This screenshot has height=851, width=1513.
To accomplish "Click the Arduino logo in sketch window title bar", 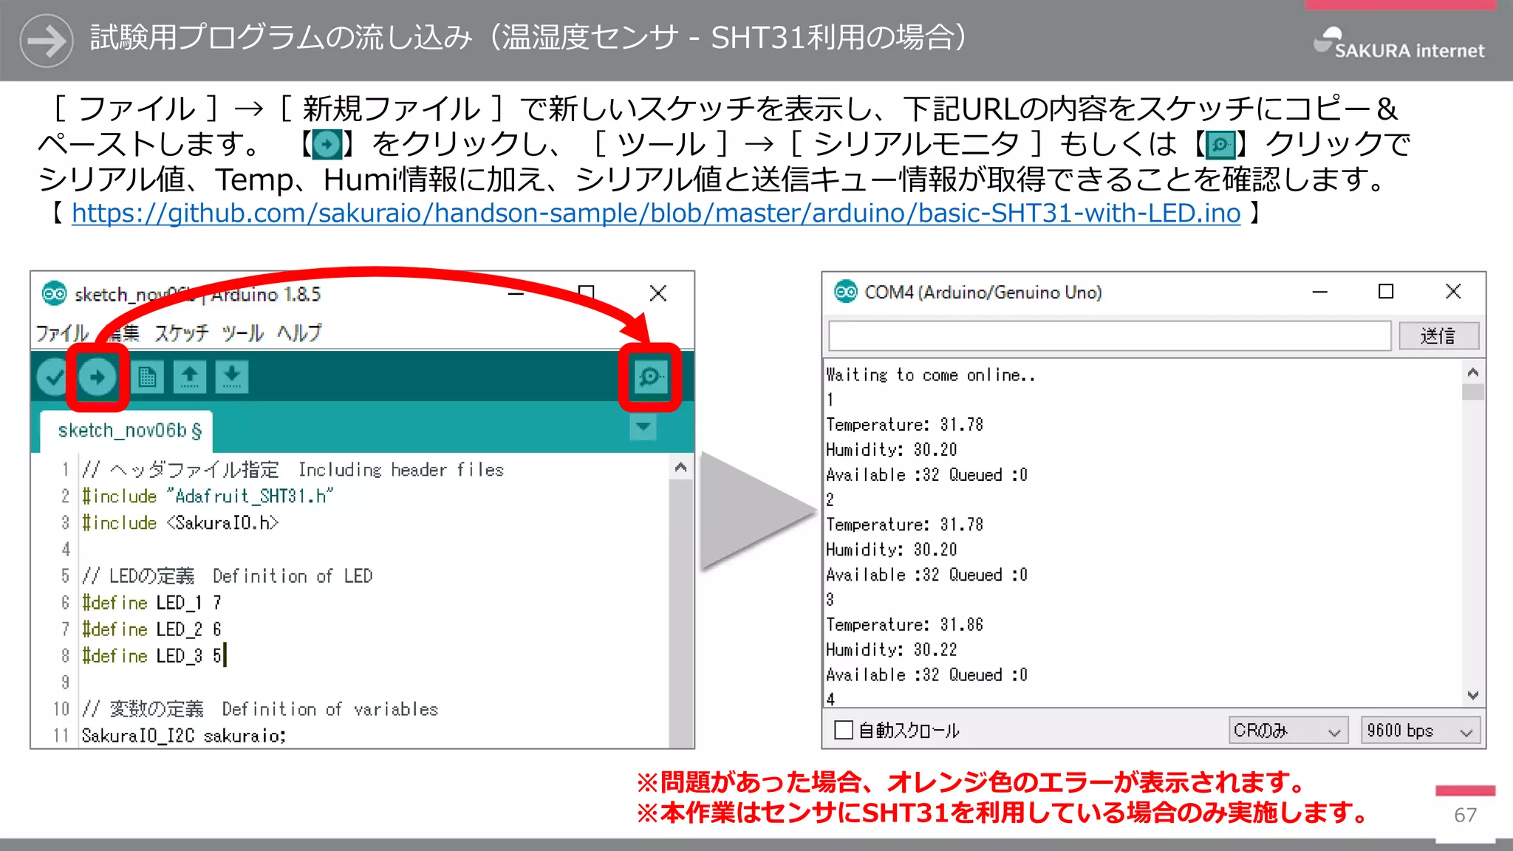I will tap(54, 294).
